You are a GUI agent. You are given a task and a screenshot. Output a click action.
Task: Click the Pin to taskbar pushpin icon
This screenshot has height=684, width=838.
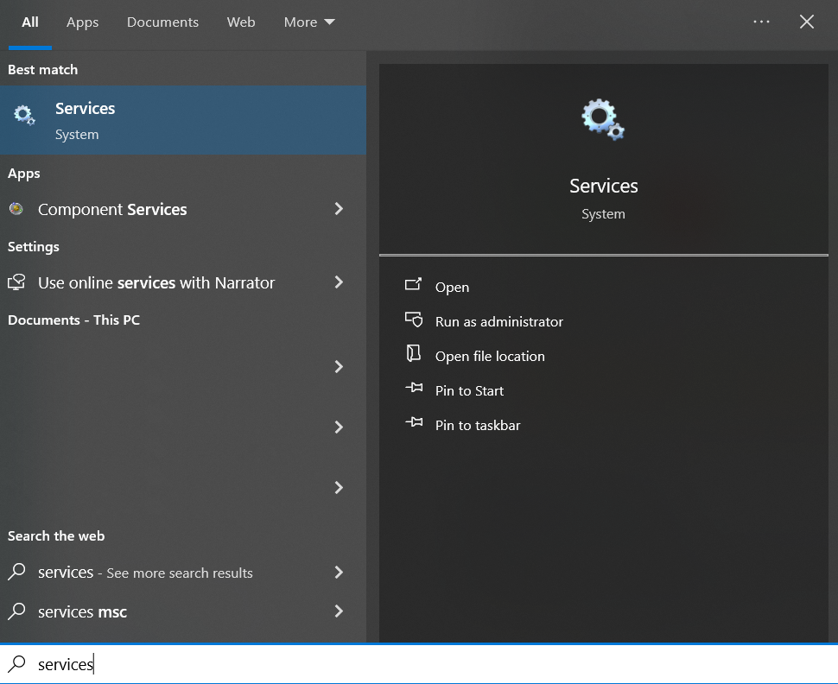414,422
